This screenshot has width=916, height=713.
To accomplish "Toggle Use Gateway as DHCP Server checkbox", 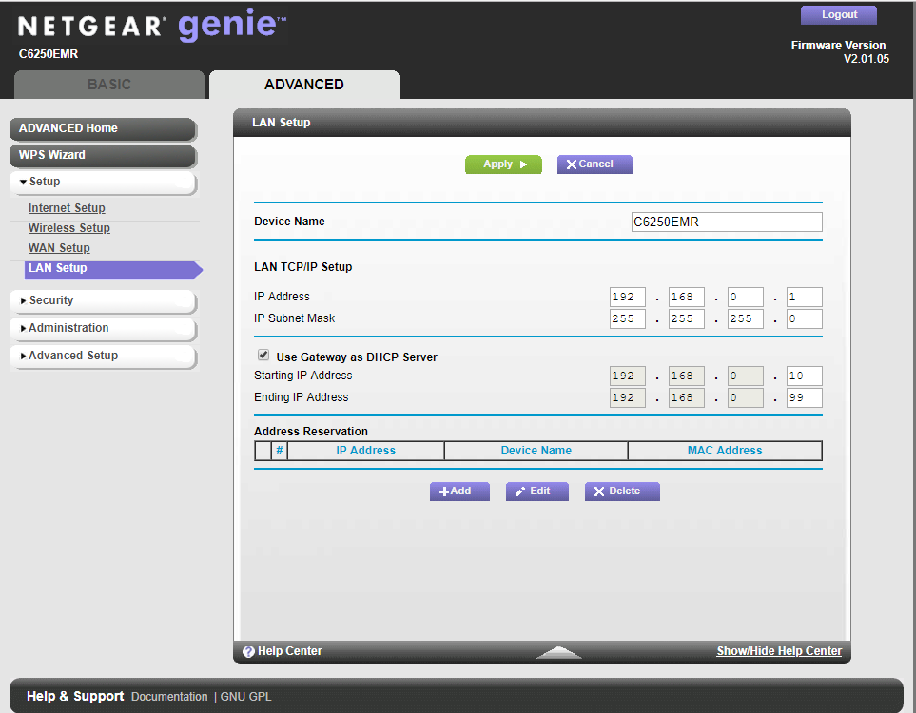I will coord(263,356).
